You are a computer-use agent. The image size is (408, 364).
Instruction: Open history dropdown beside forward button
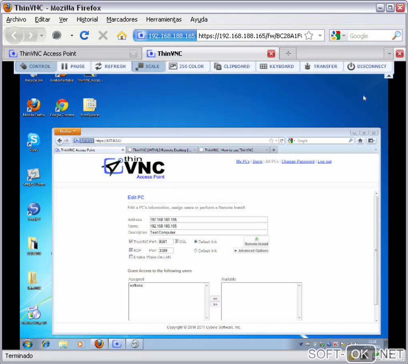[42, 35]
